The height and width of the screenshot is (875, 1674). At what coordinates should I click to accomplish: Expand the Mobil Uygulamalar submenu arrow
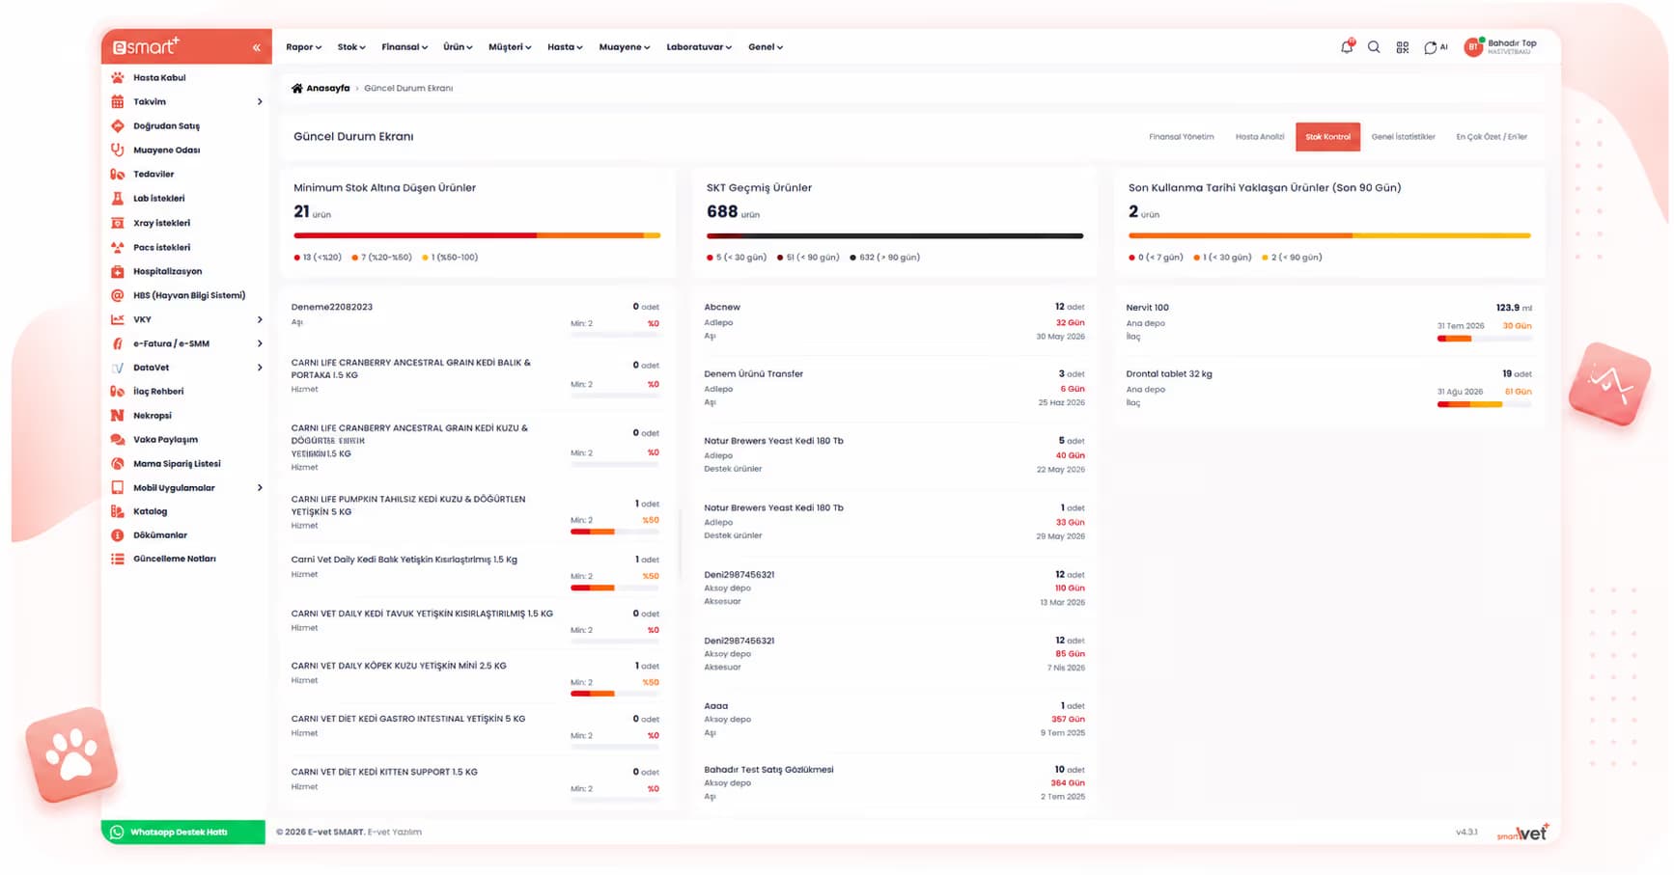point(260,487)
